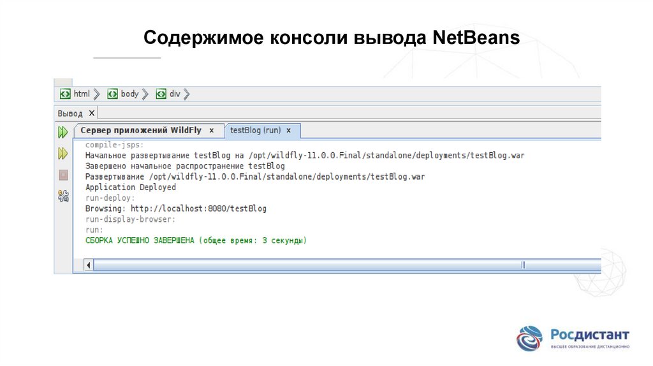This screenshot has height=366, width=653.
Task: Click the Начальное развертывание testBlog line
Action: [x=305, y=156]
